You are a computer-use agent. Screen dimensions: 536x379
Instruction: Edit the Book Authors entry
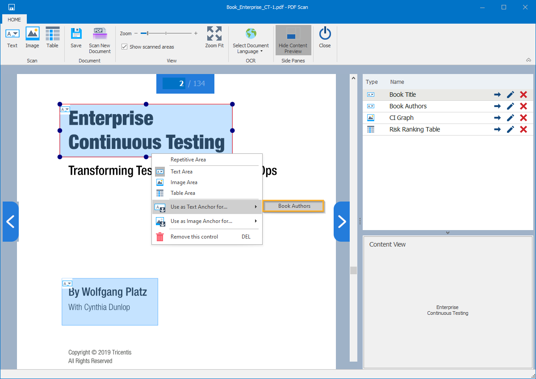coord(511,106)
